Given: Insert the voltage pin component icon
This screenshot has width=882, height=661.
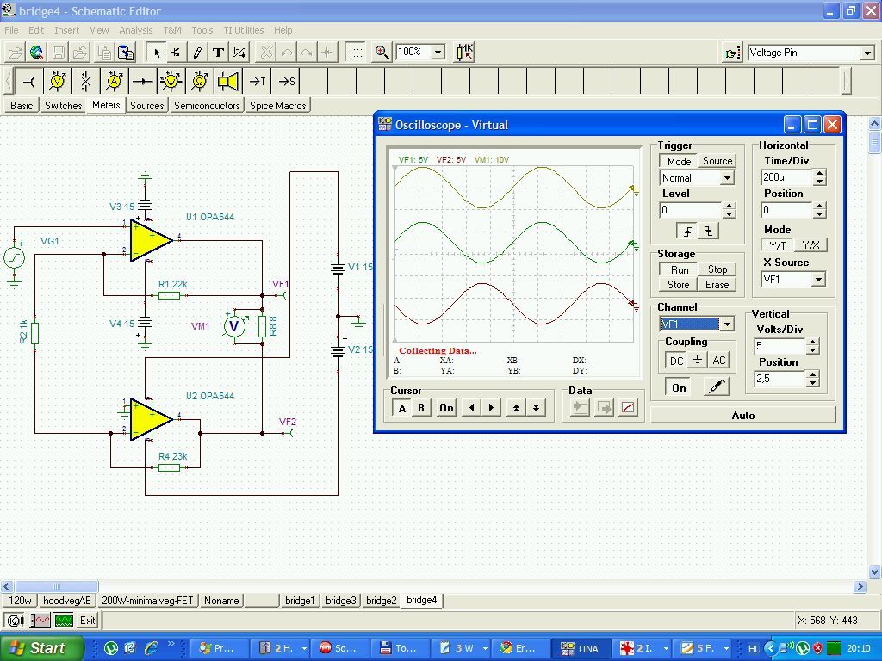Looking at the screenshot, I should [28, 82].
